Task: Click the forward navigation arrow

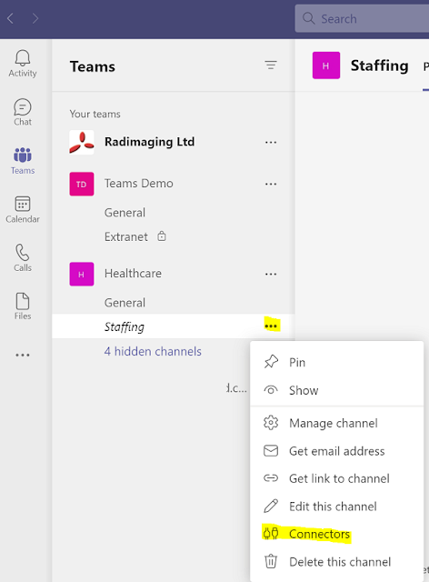Action: 35,18
